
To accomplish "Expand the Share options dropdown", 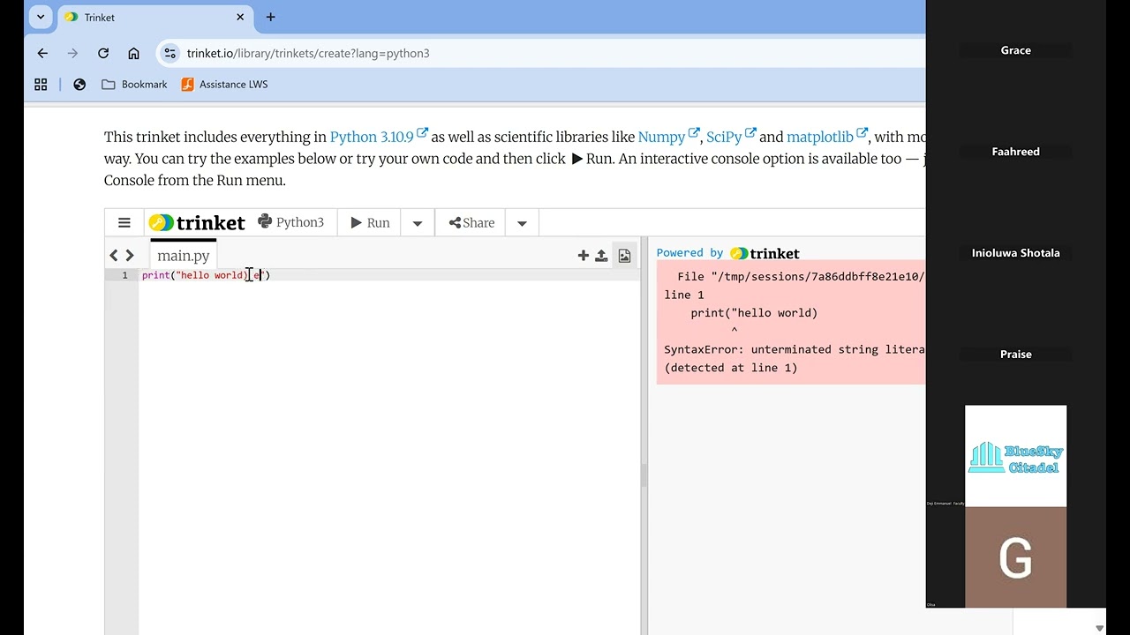I will click(522, 223).
